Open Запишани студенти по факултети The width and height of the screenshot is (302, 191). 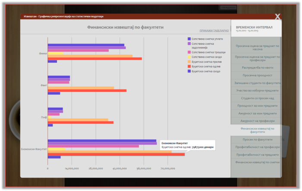[257, 83]
